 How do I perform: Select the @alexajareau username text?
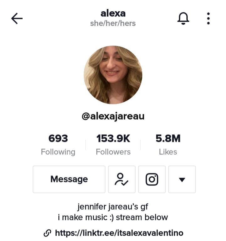pos(113,116)
